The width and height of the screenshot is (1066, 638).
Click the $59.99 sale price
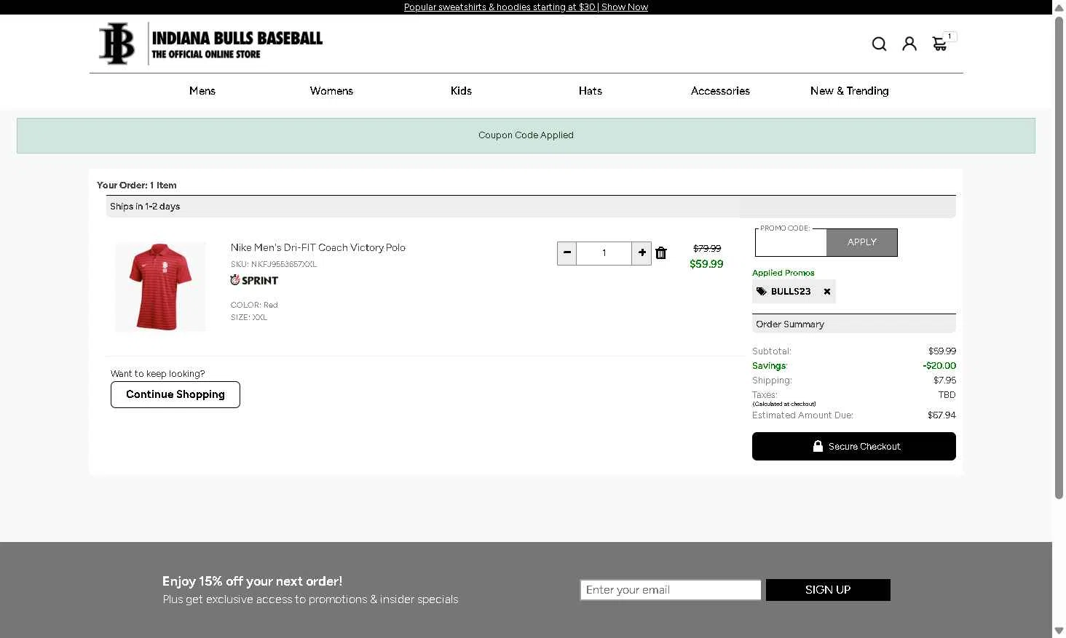pyautogui.click(x=706, y=264)
